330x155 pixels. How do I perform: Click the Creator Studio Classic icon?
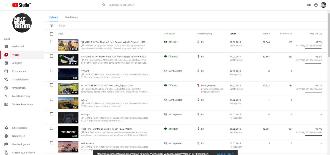[x=6, y=153]
